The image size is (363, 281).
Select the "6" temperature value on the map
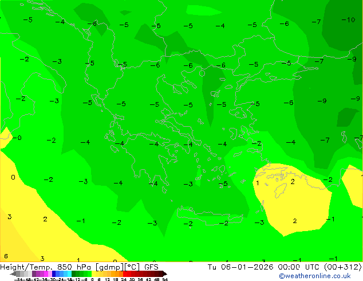6,256
